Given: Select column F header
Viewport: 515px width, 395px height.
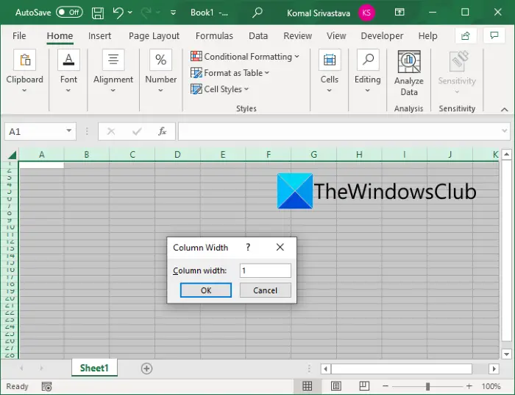Looking at the screenshot, I should (269, 155).
